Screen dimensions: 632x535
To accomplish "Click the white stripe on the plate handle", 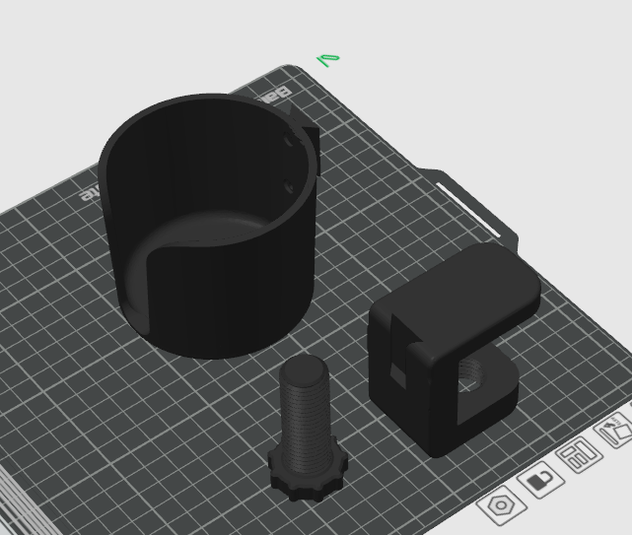I will pyautogui.click(x=468, y=210).
